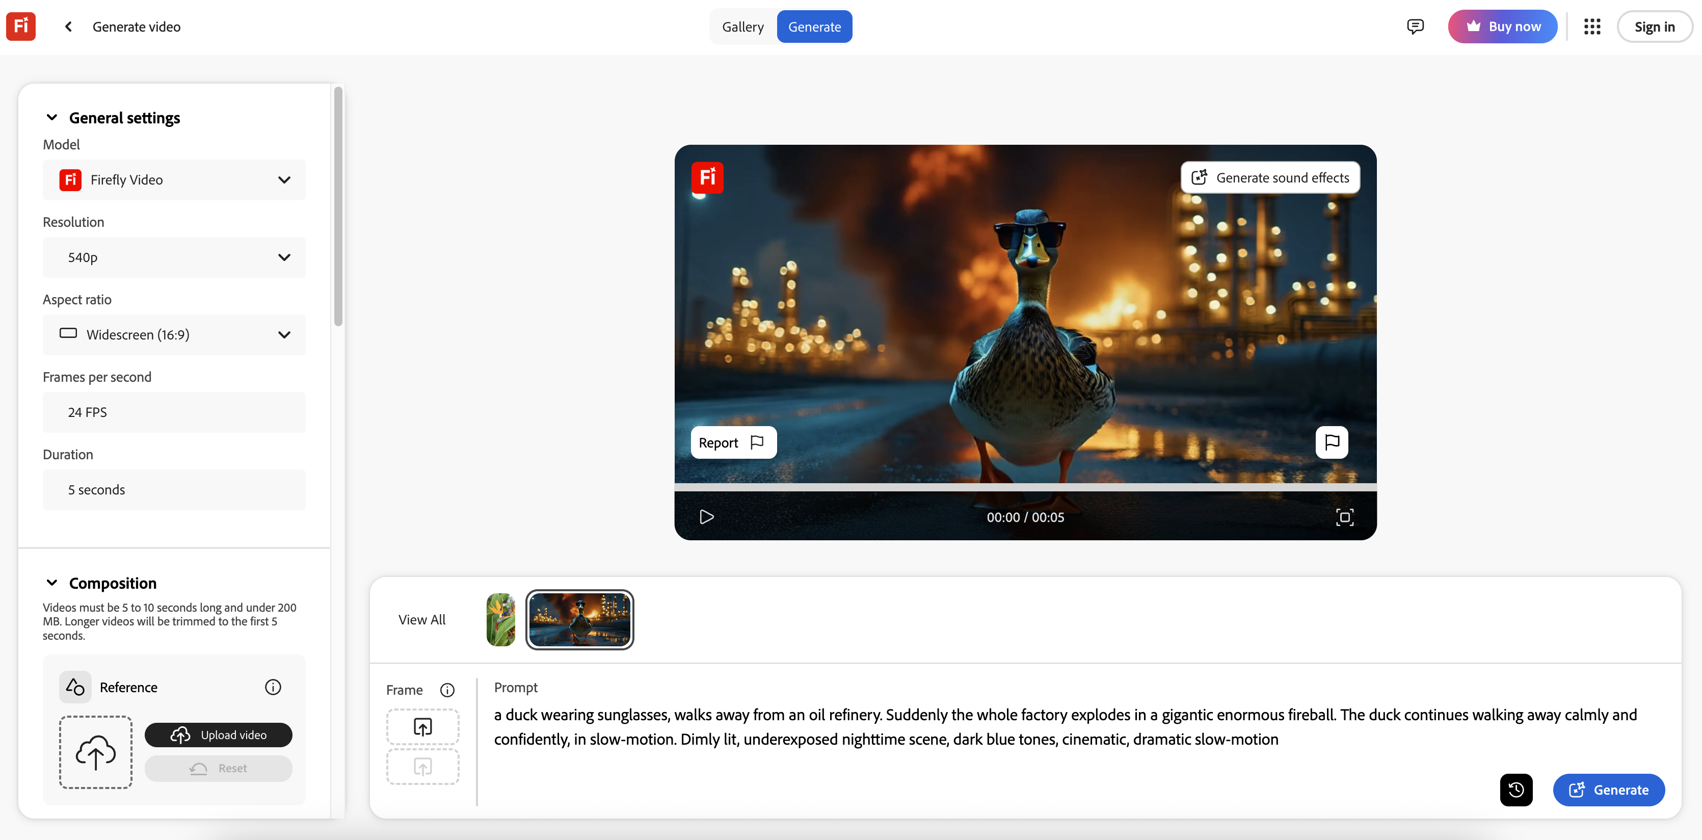Click the Buy now button
This screenshot has height=840, width=1702.
1502,27
